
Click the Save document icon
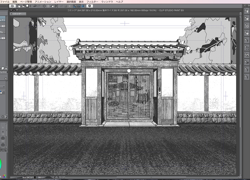click(27, 6)
